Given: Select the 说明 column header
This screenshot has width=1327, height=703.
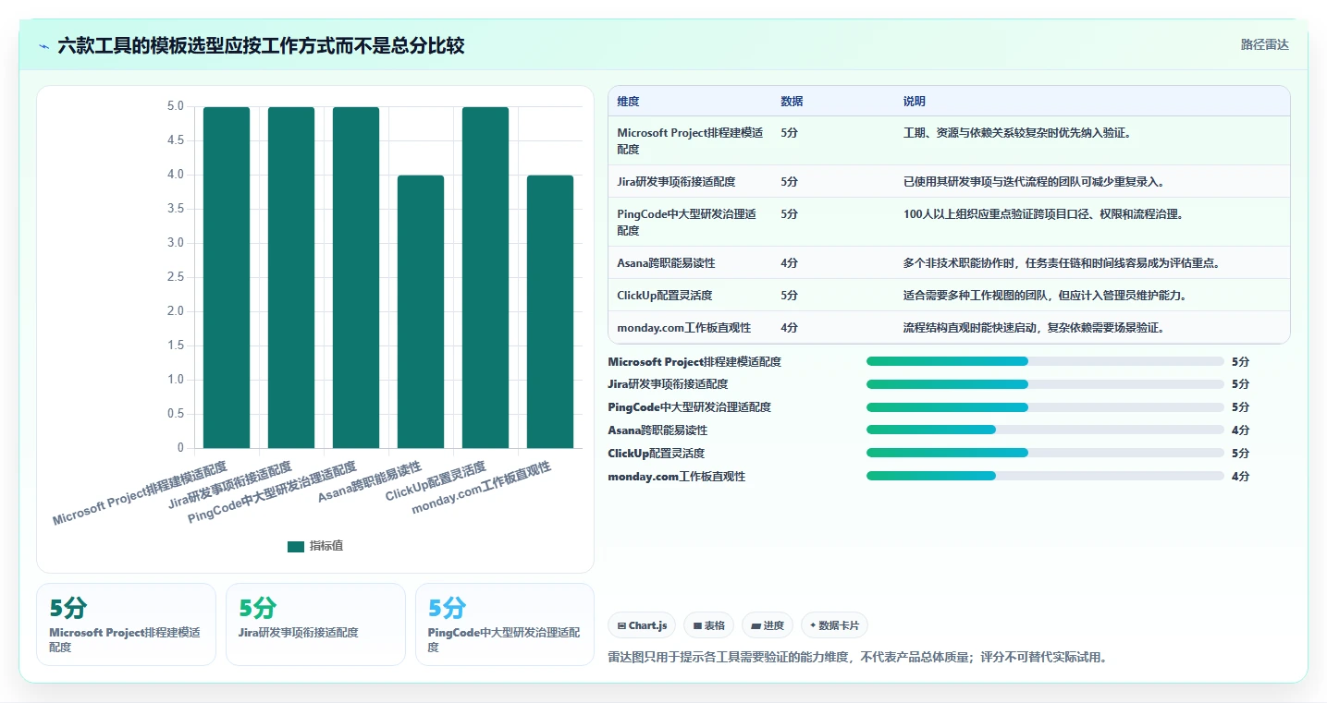Looking at the screenshot, I should [915, 102].
